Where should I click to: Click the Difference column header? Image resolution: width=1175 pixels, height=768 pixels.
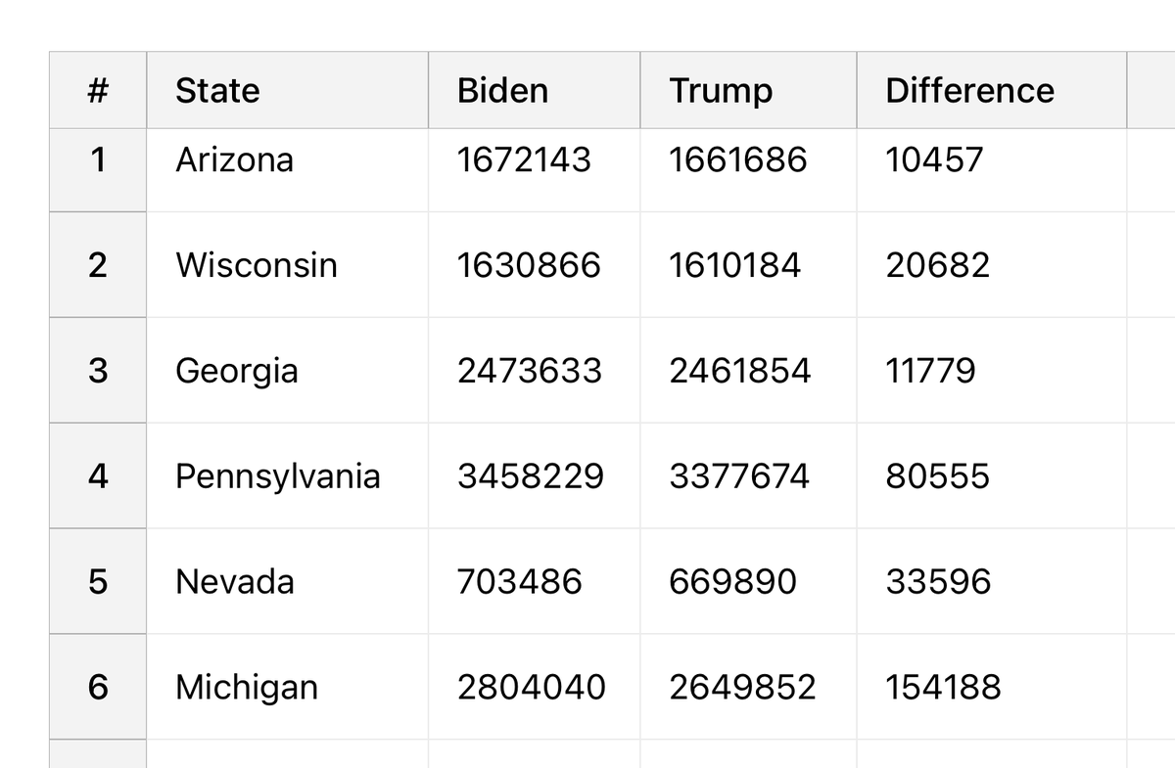(969, 91)
